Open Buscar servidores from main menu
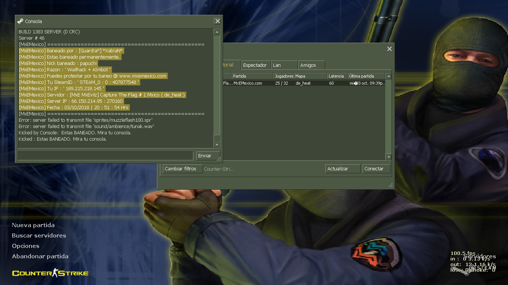The width and height of the screenshot is (508, 285). [39, 236]
